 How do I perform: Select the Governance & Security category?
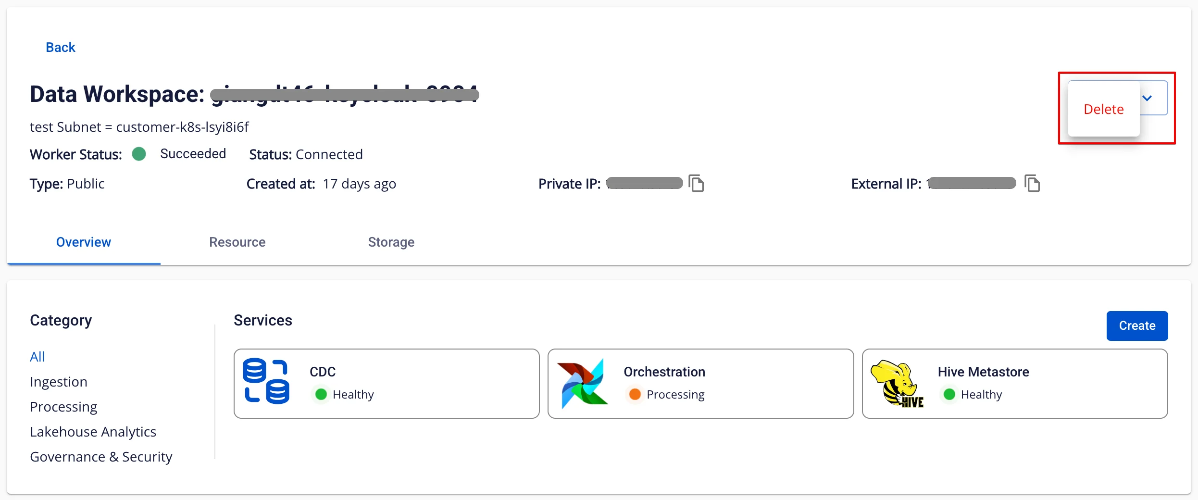pos(101,457)
